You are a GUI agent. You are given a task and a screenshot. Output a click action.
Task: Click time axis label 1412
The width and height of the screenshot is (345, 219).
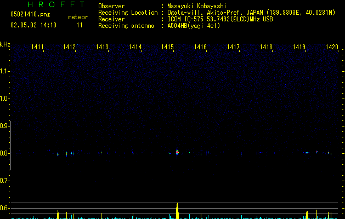click(69, 47)
